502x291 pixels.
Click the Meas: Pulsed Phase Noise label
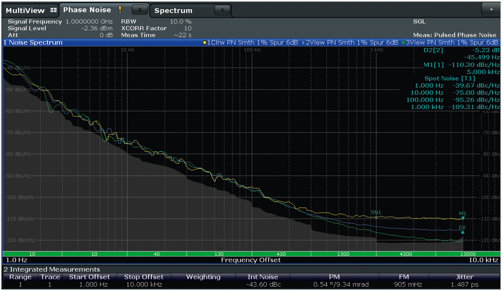(x=455, y=35)
